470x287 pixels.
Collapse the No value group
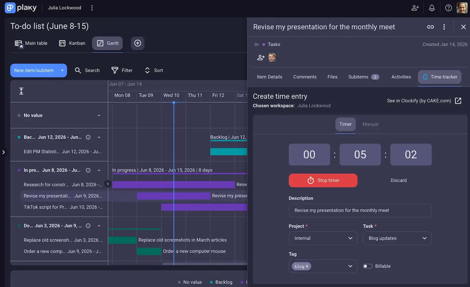coord(99,115)
